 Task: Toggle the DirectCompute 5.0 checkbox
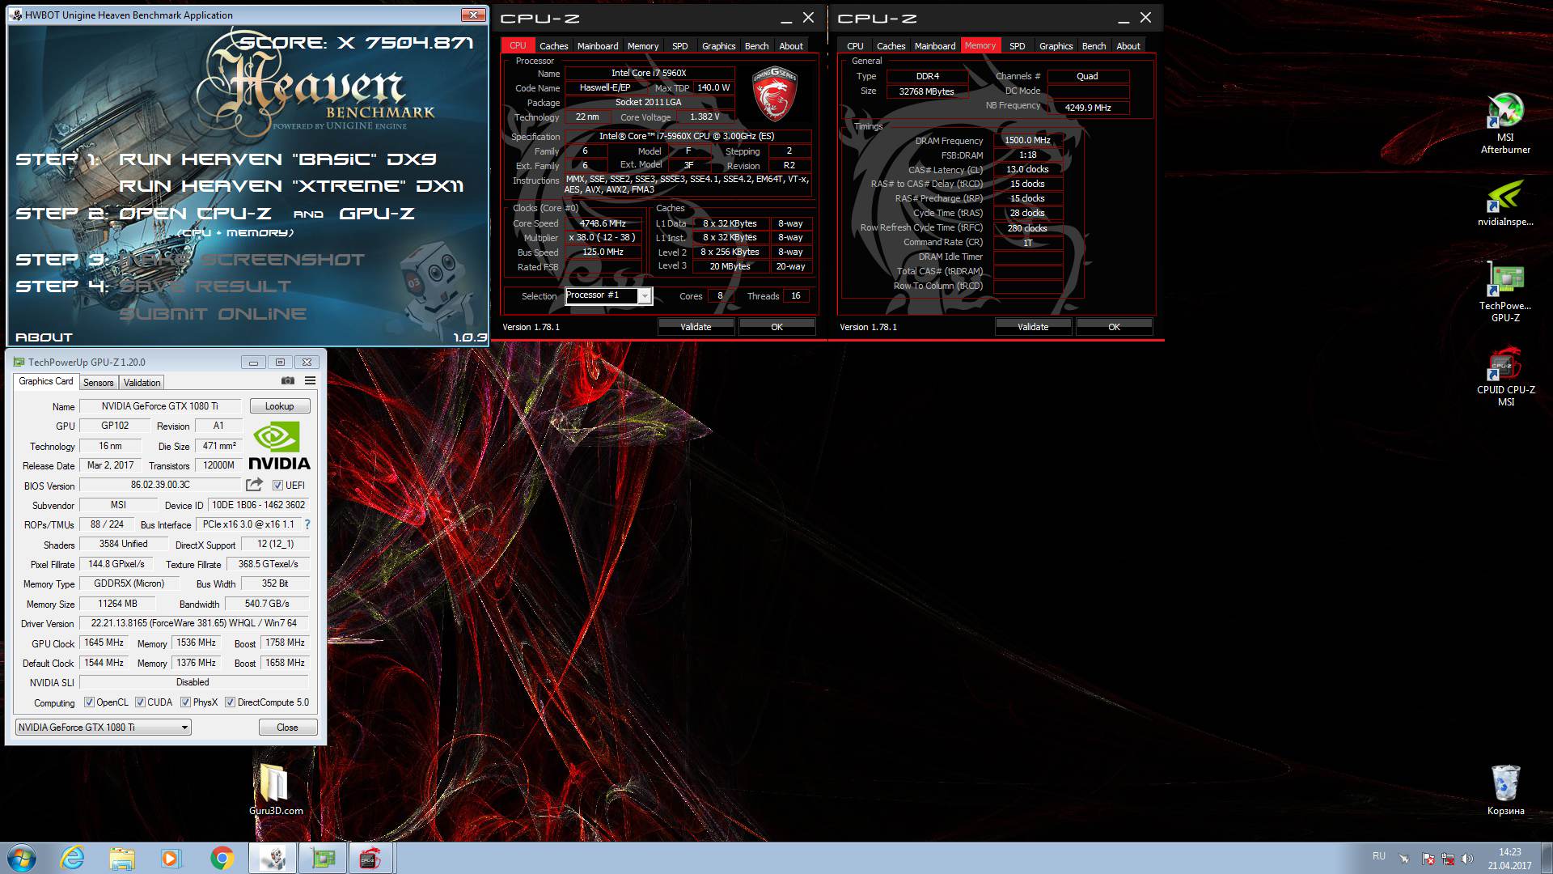(230, 702)
